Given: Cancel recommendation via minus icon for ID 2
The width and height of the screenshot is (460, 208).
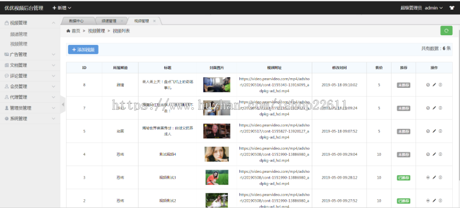Looking at the screenshot, I should tap(428, 201).
